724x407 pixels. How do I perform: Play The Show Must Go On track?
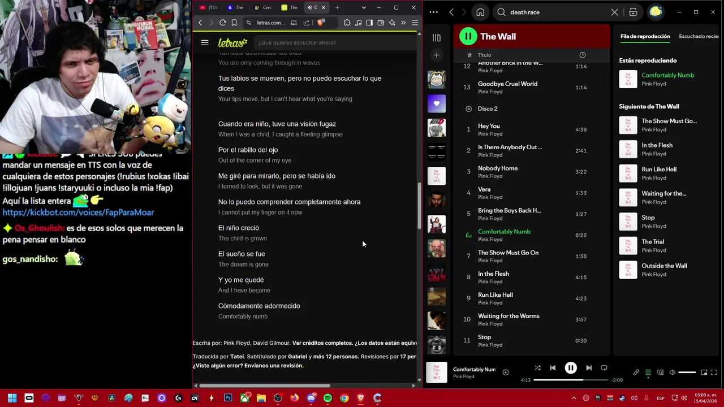532,256
